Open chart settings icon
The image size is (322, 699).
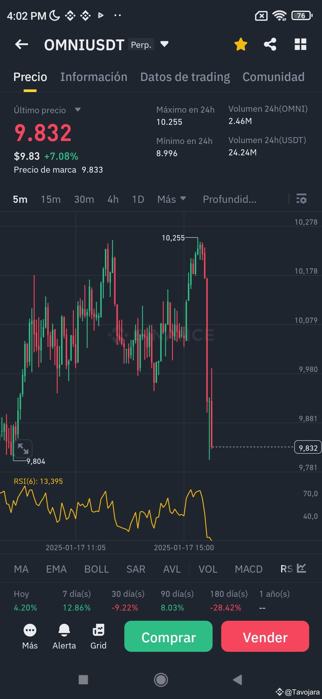(301, 199)
